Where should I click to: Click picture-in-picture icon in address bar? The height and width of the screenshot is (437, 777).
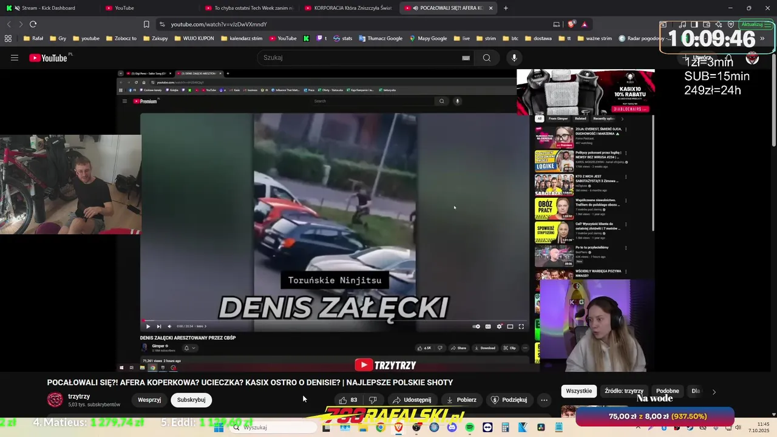tap(557, 24)
